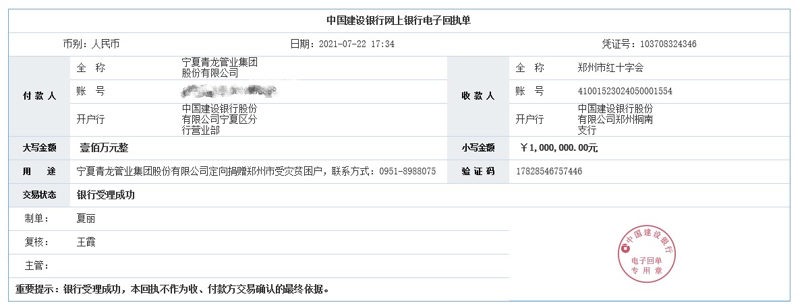
Task: Click the payer name 宁夏青龙管业集团股份有限公司
Action: [220, 67]
